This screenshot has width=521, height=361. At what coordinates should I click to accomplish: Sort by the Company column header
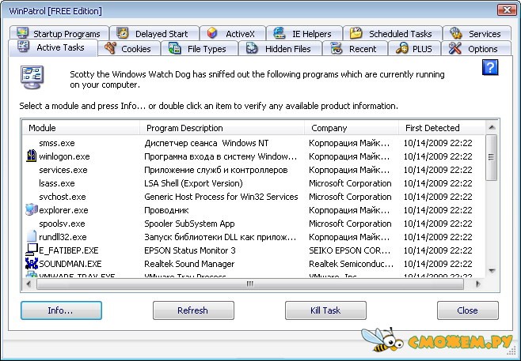click(352, 128)
